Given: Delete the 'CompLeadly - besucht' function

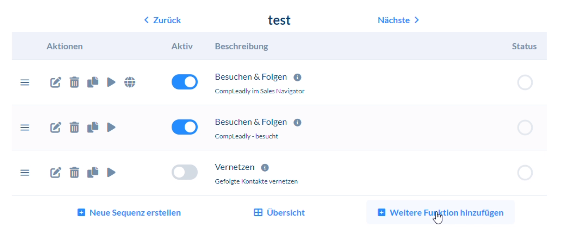Looking at the screenshot, I should pyautogui.click(x=74, y=128).
